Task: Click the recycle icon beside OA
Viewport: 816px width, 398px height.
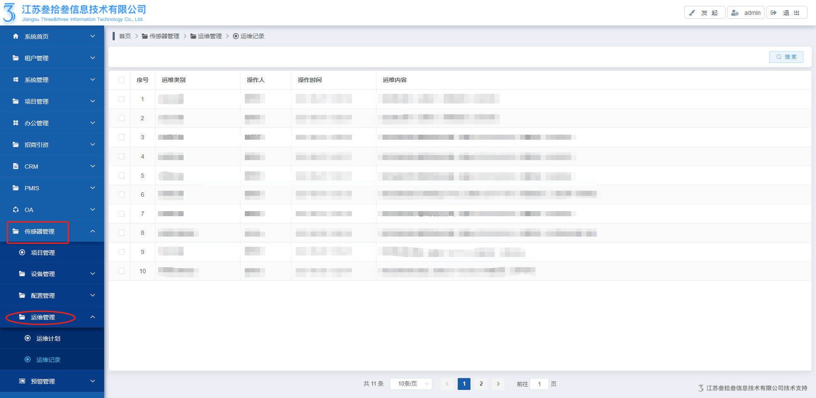Action: [16, 210]
